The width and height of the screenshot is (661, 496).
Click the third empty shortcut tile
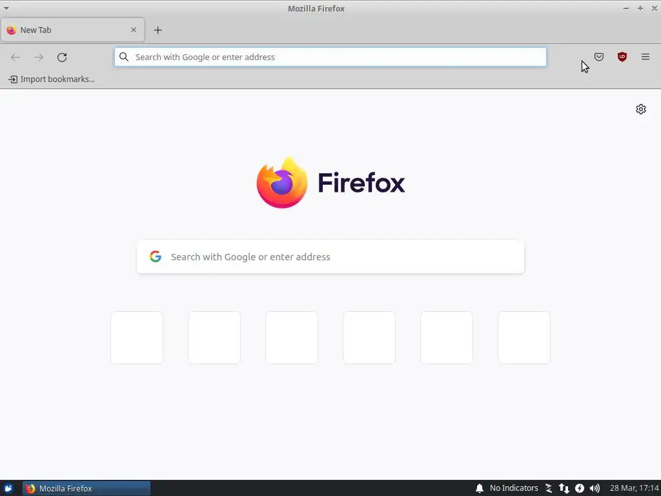(292, 337)
